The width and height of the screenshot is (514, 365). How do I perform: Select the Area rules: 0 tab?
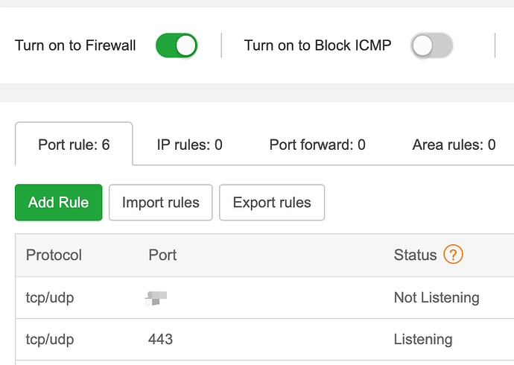tap(454, 145)
